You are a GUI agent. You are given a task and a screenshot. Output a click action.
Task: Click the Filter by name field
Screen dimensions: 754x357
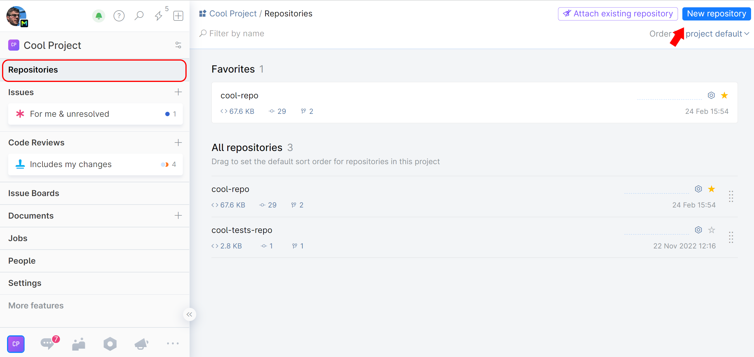tap(236, 33)
